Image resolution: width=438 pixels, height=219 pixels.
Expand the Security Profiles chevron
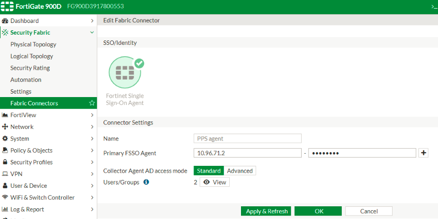[92, 162]
